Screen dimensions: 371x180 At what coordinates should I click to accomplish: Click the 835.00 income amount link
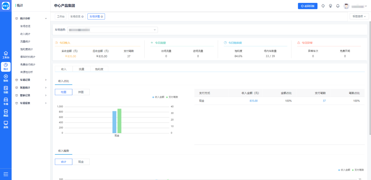tap(253, 101)
